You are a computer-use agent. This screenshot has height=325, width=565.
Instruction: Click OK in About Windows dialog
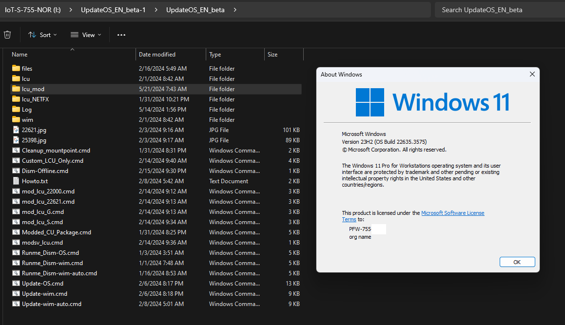pyautogui.click(x=517, y=262)
